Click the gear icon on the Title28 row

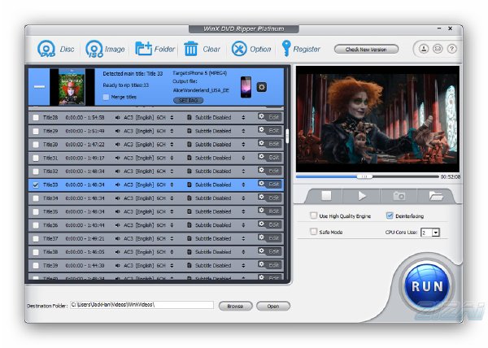click(261, 116)
